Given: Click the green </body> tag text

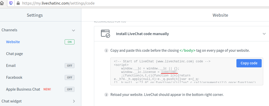Looking at the screenshot, I should click(187, 50).
